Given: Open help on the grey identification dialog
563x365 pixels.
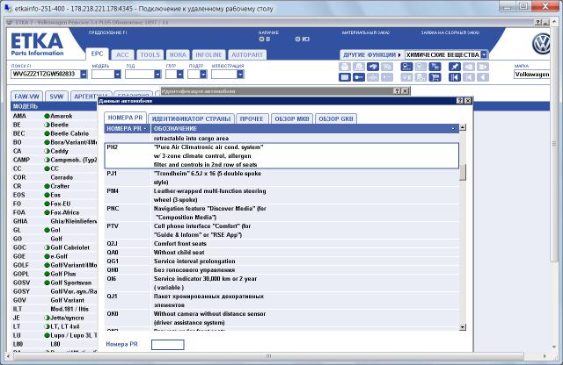Looking at the screenshot, I should pyautogui.click(x=397, y=91).
